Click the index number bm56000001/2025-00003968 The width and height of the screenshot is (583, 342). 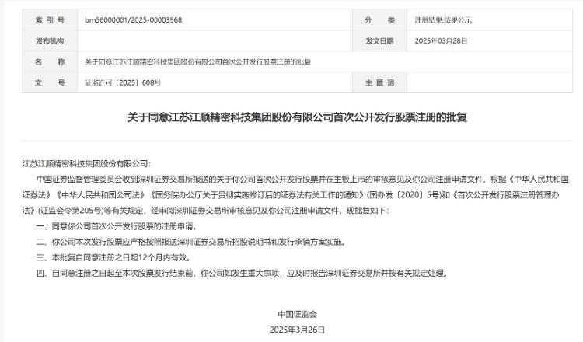coord(134,20)
